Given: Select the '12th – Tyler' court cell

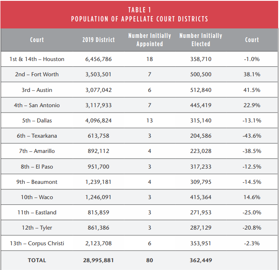Looking at the screenshot, I should pos(37,228).
